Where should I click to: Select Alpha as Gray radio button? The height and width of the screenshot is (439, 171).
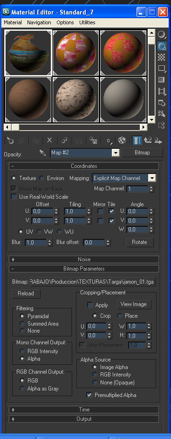pos(21,388)
